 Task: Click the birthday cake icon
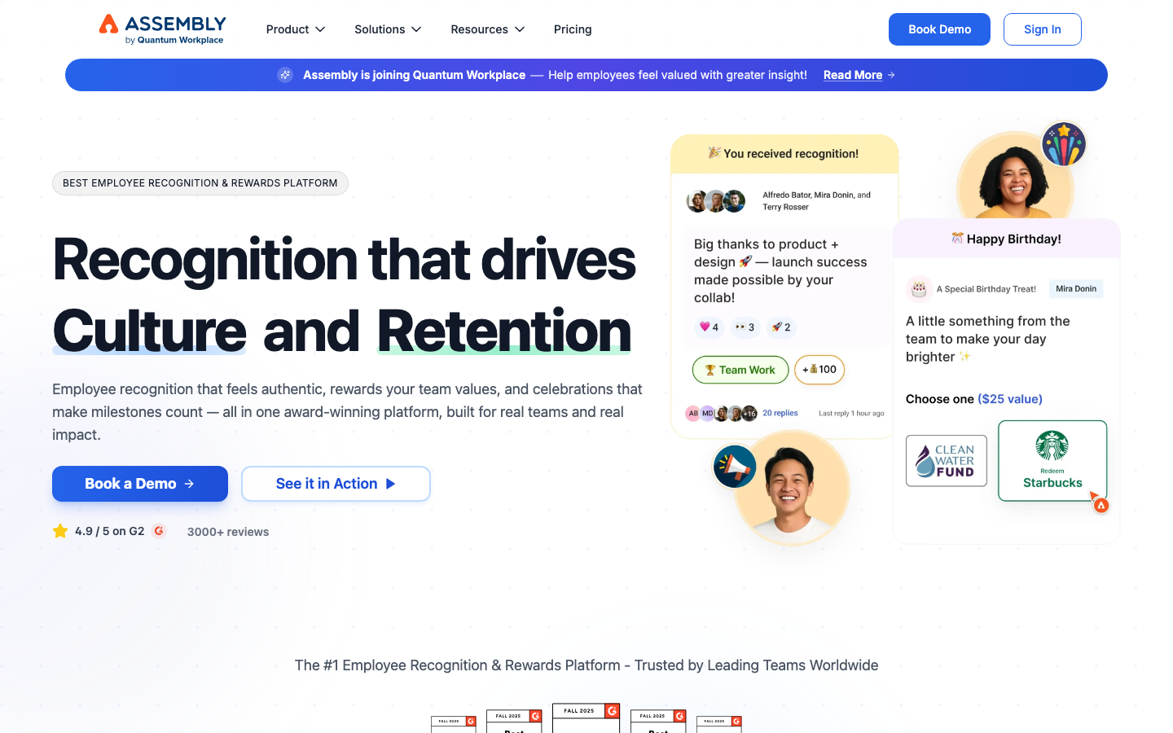pos(919,288)
